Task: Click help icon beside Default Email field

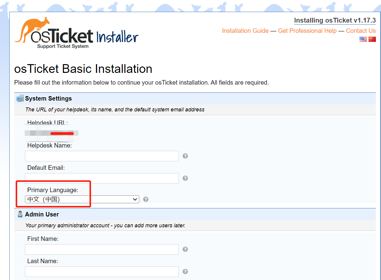Action: pyautogui.click(x=185, y=178)
